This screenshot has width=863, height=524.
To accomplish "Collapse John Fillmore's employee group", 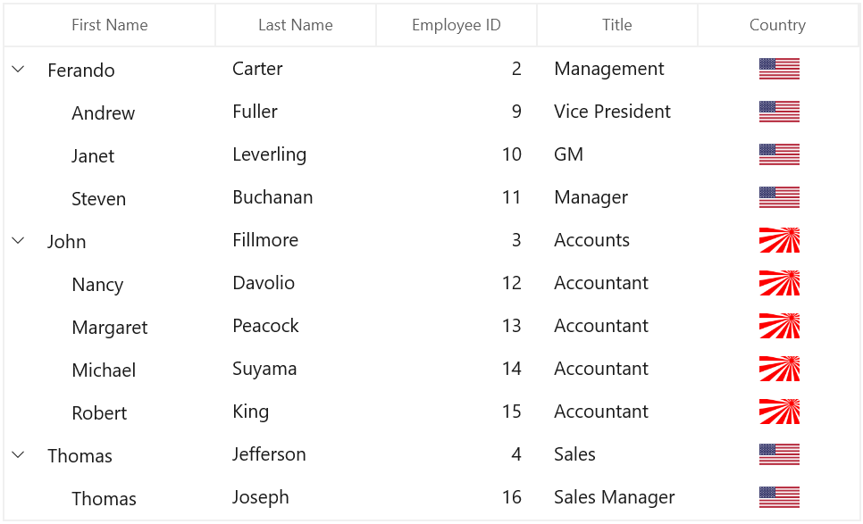I will (x=18, y=240).
